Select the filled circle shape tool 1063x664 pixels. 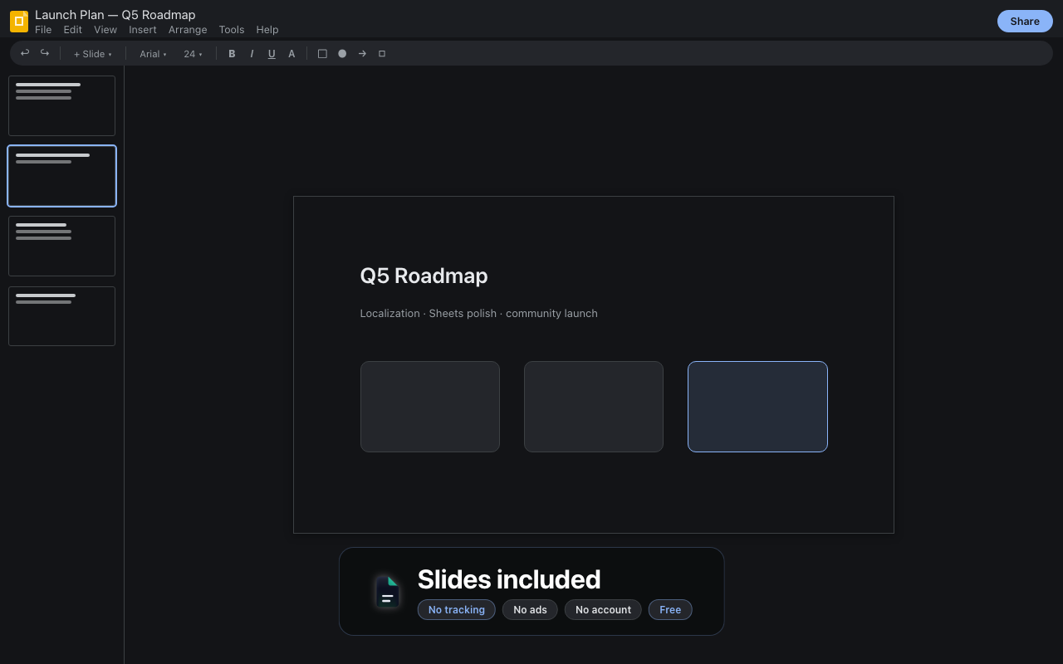point(342,54)
